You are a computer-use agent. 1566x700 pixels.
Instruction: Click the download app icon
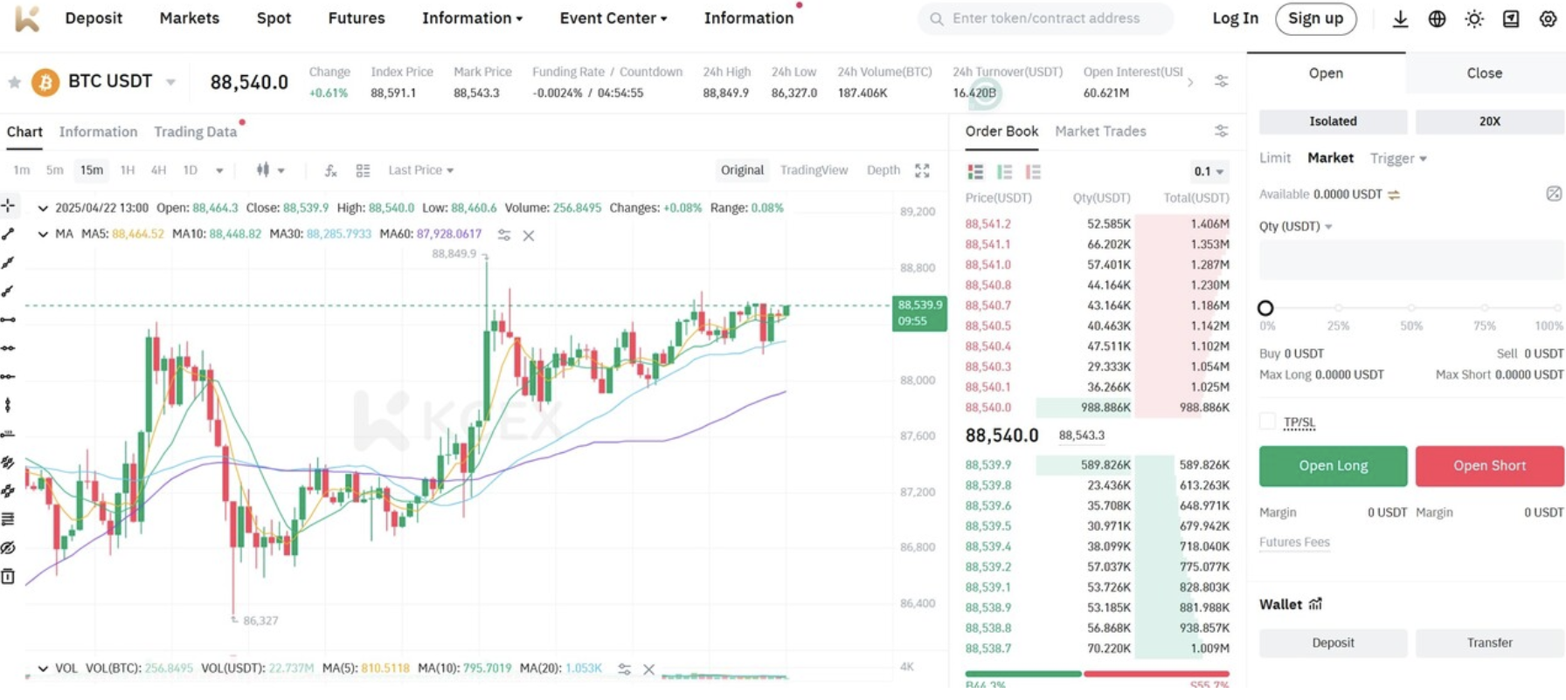coord(1400,18)
